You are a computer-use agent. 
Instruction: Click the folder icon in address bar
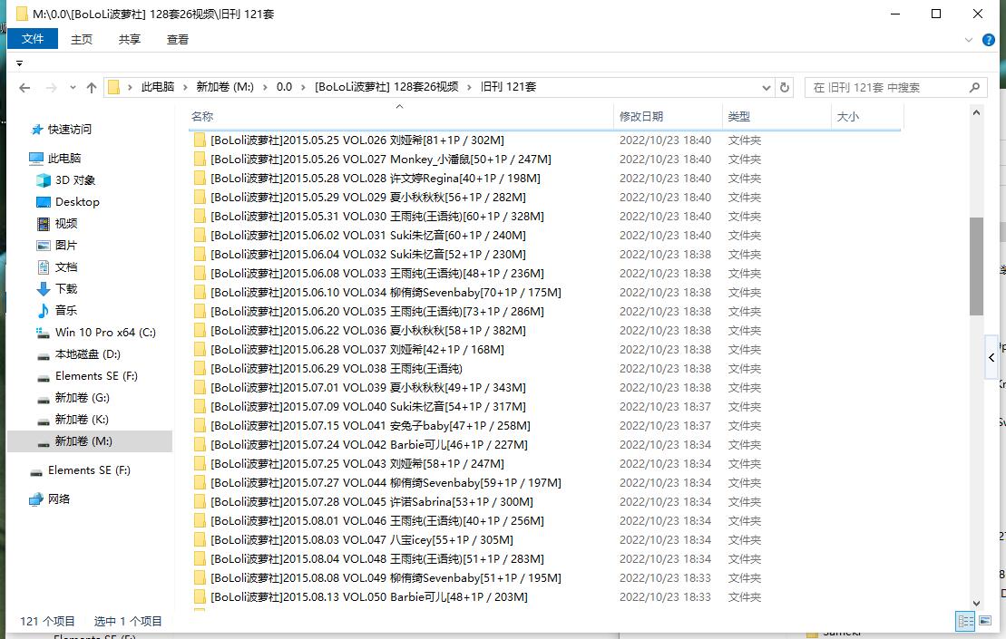click(x=113, y=87)
